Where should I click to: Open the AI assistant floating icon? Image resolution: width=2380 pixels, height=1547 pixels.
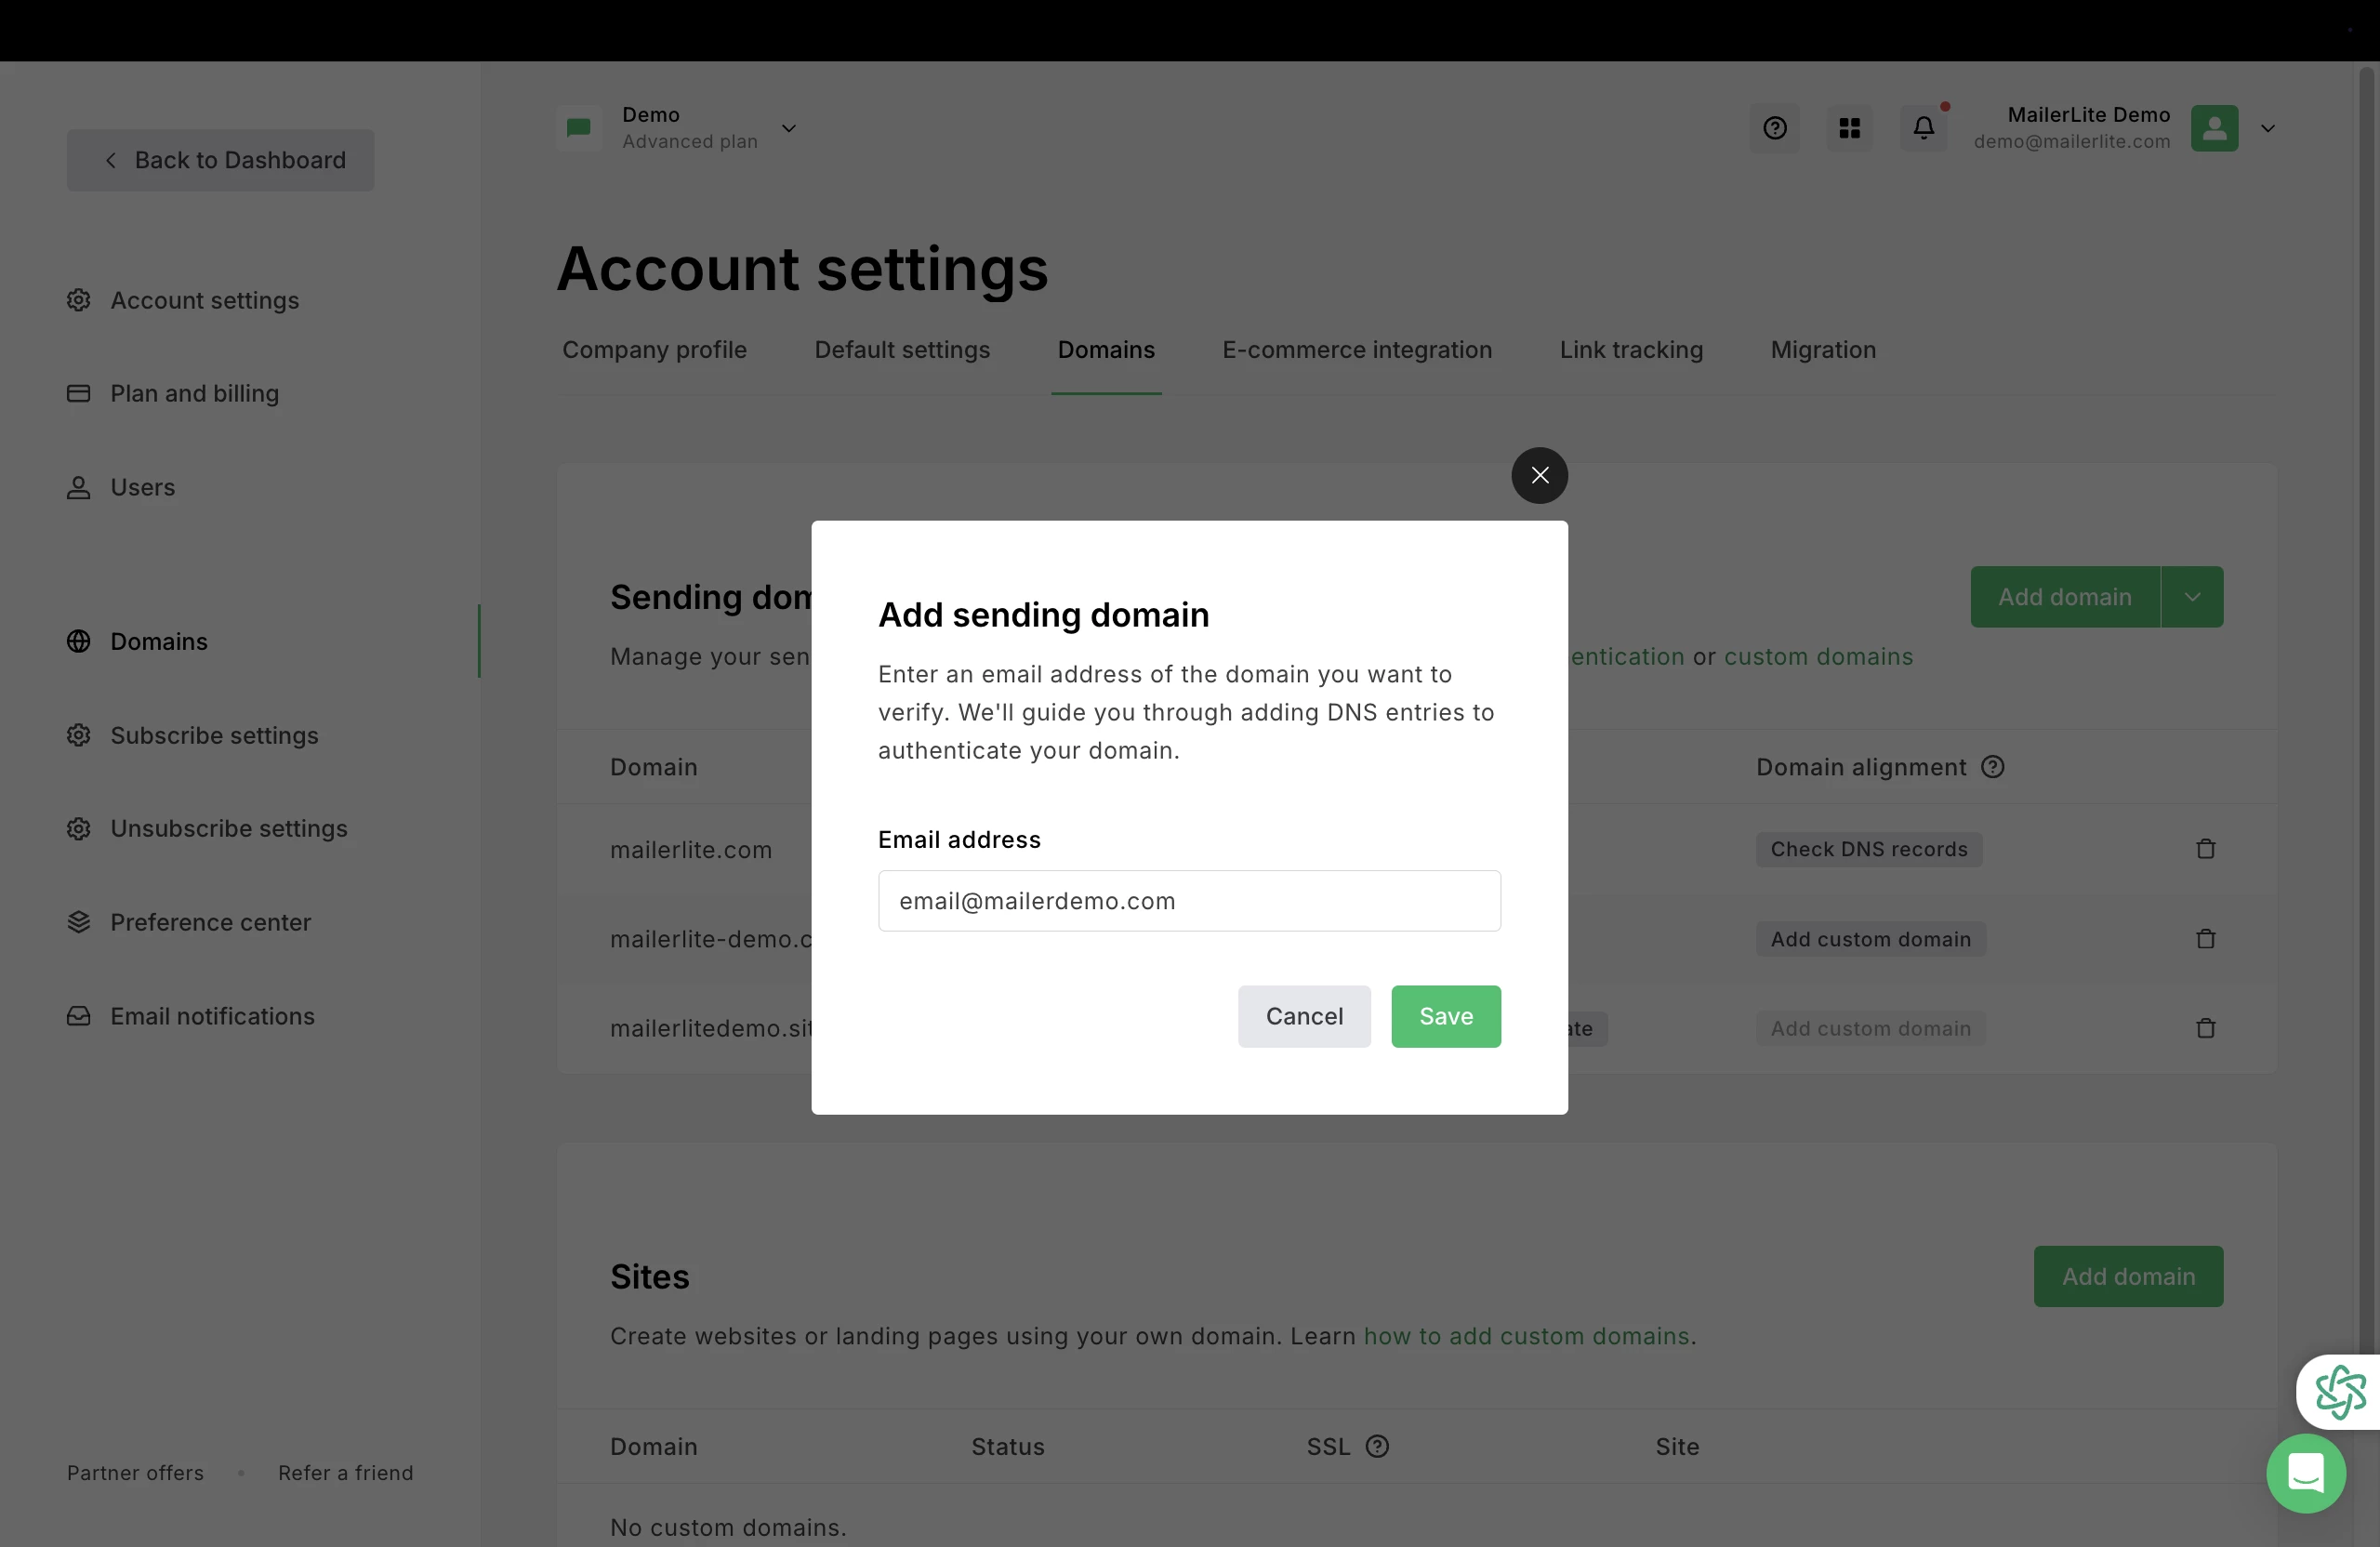(x=2340, y=1392)
